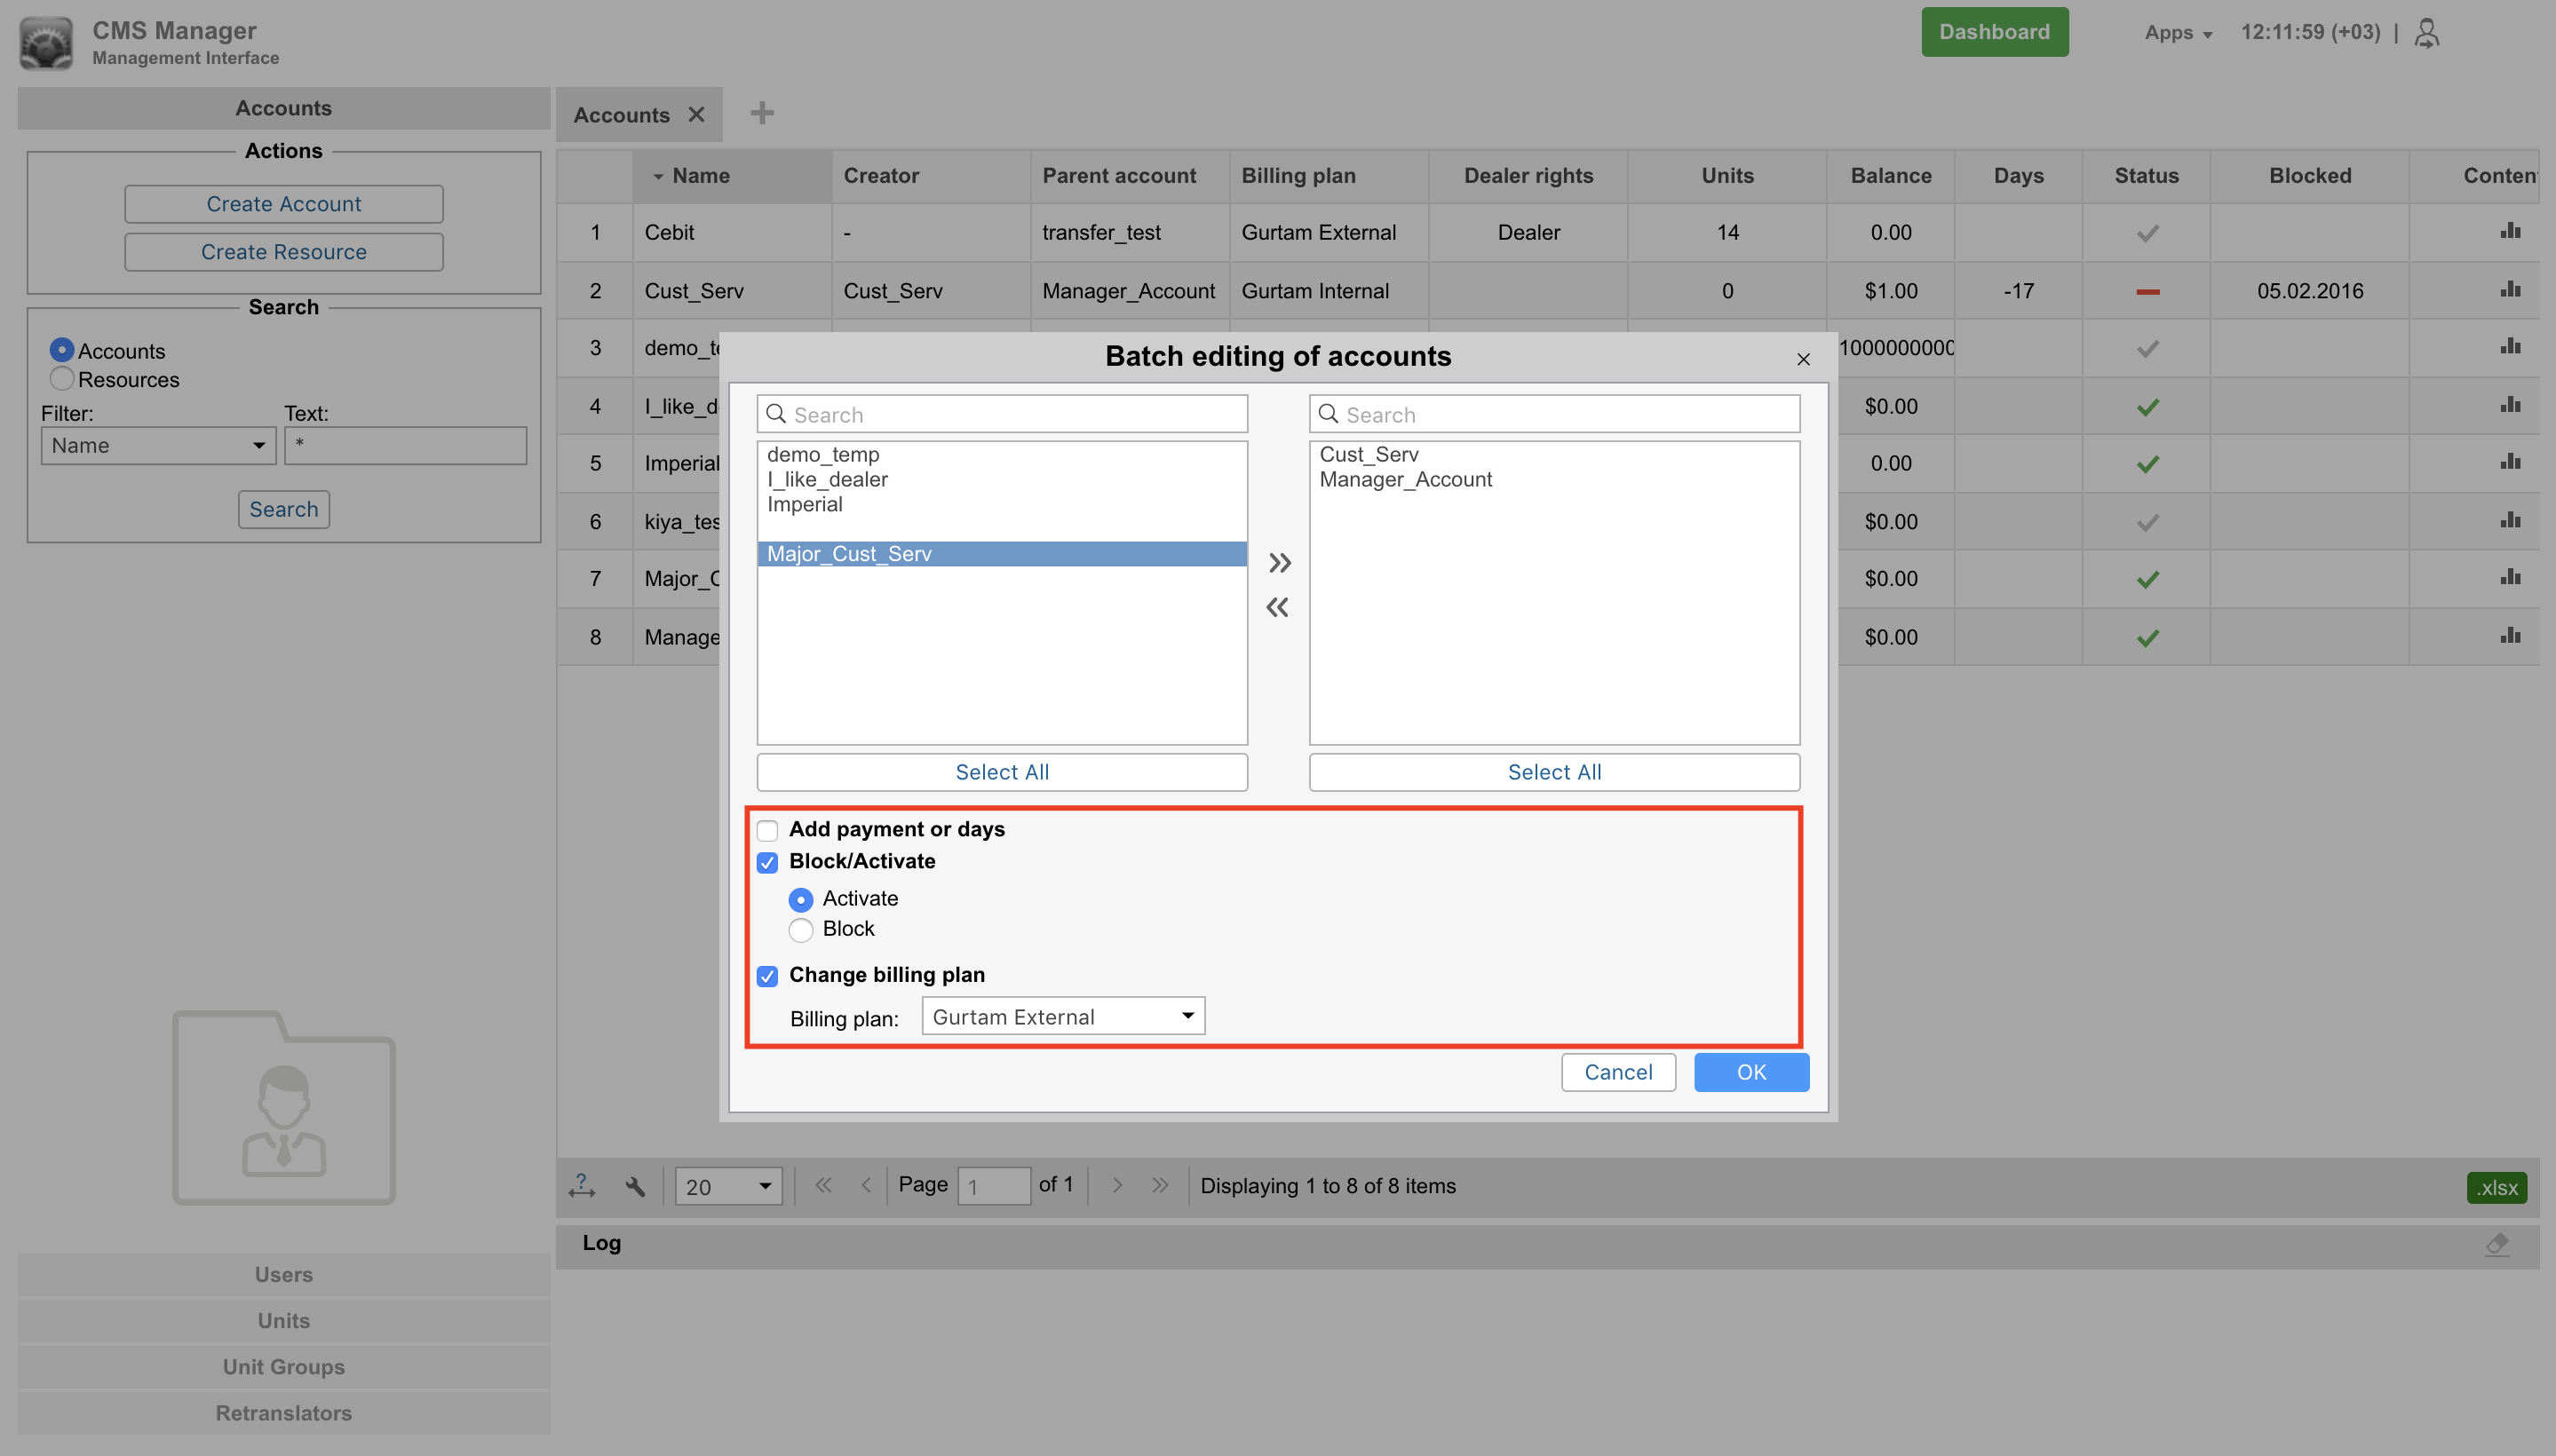Switch to the Accounts tab
The width and height of the screenshot is (2556, 1456).
(622, 115)
